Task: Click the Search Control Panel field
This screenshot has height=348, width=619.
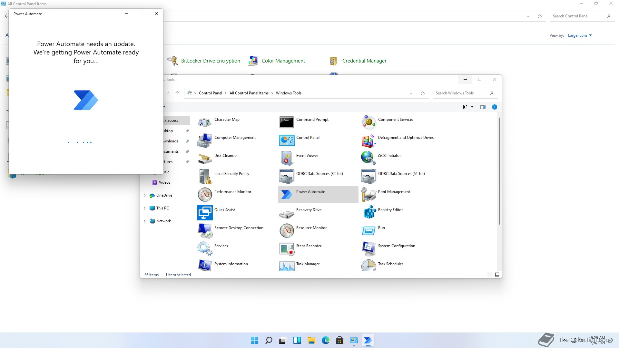Action: pos(582,16)
